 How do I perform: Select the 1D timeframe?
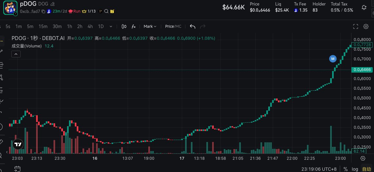click(101, 26)
